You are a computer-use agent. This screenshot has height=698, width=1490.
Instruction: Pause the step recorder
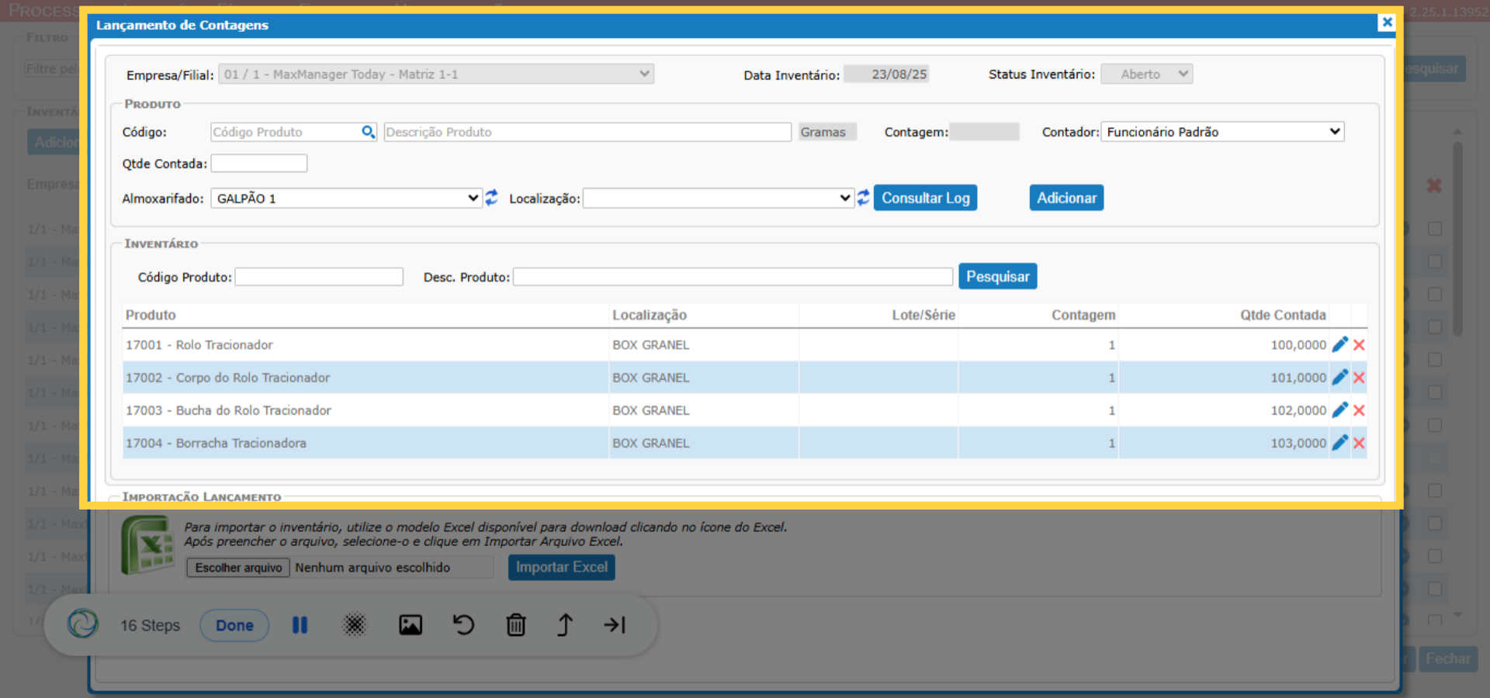300,625
